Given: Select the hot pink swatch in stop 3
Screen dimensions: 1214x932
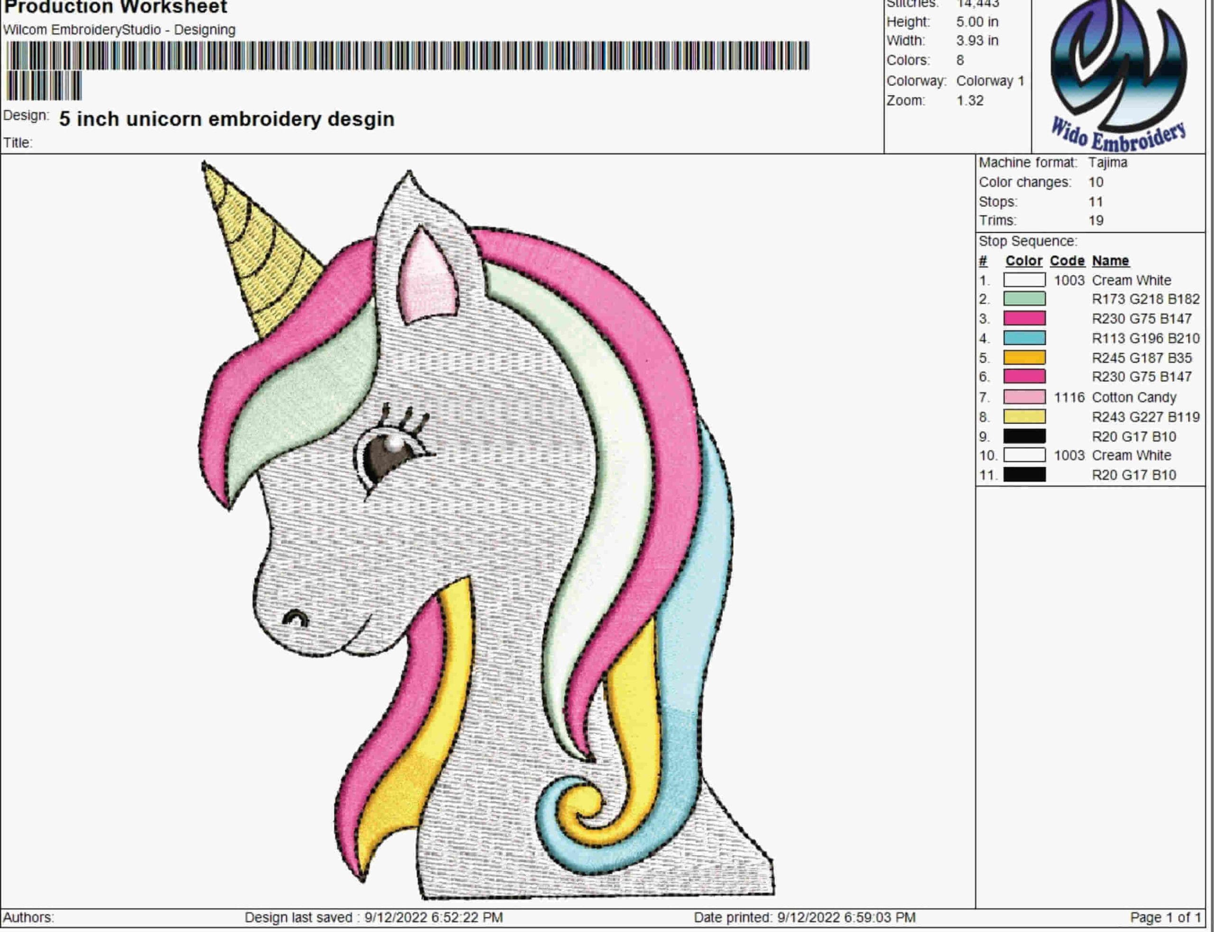Looking at the screenshot, I should pos(1024,318).
